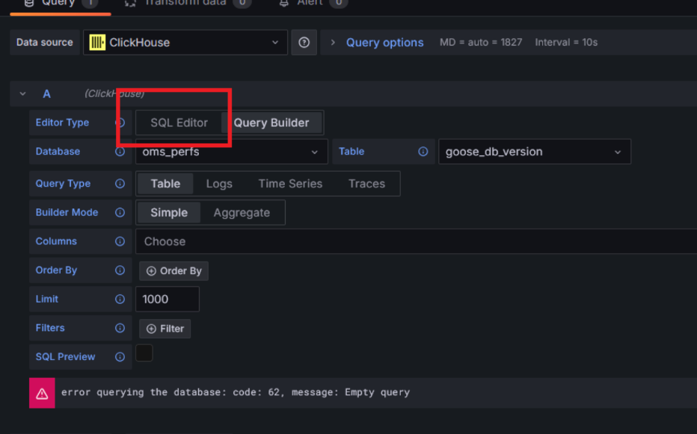Viewport: 697px width, 434px height.
Task: Open the goose_db_version table dropdown
Action: 534,152
